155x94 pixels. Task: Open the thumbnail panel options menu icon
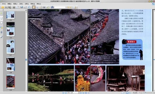click(3, 10)
